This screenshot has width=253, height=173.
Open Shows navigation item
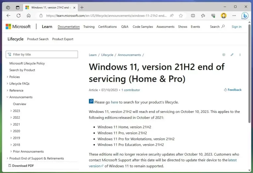(x=183, y=27)
